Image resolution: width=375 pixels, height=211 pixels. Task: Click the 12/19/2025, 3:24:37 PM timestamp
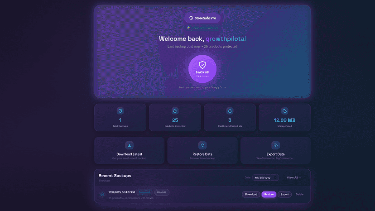[121, 192]
